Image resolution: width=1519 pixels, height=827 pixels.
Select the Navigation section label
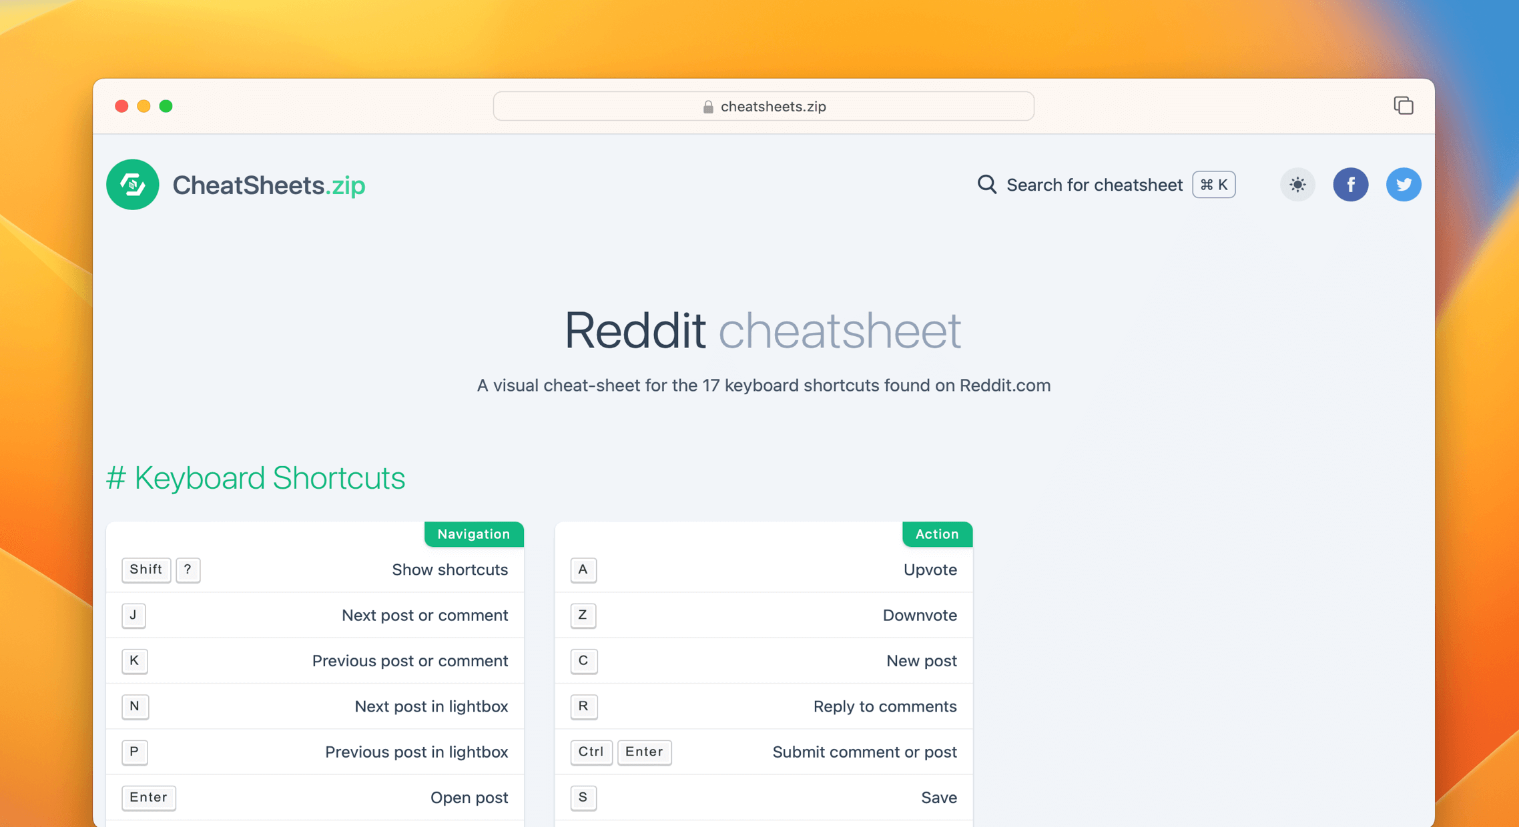474,534
